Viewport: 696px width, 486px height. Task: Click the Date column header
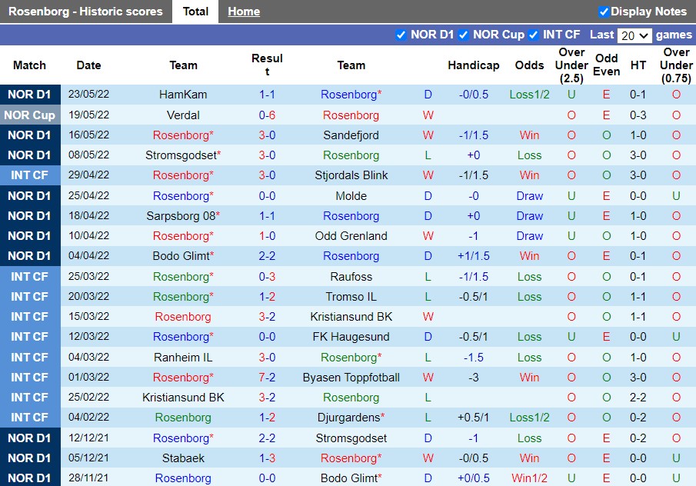click(x=88, y=65)
